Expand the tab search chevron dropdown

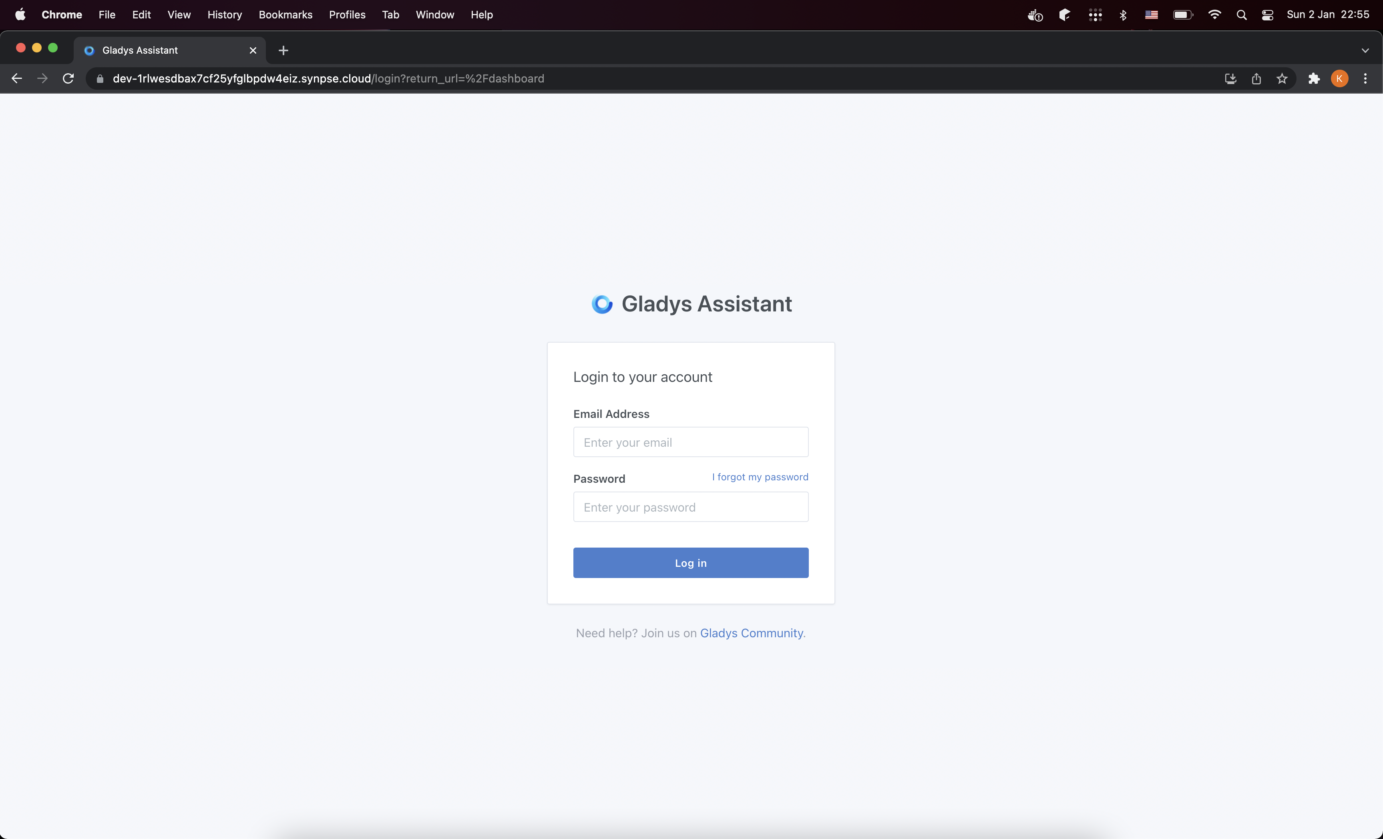click(1365, 50)
